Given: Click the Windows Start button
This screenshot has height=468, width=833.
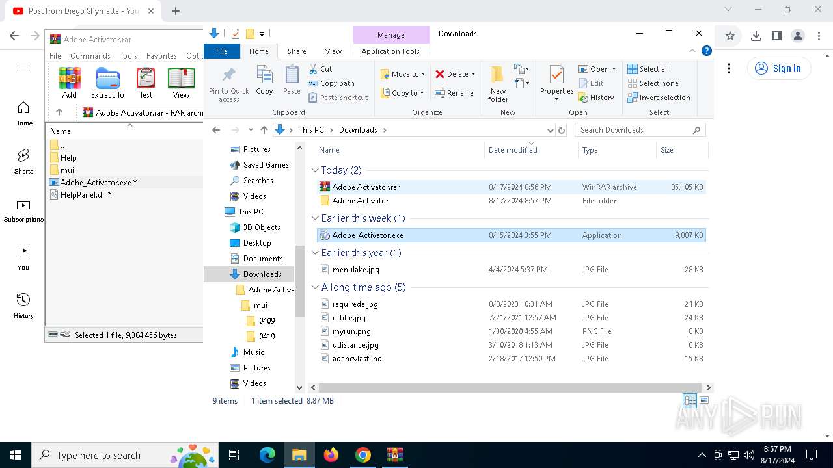Looking at the screenshot, I should pyautogui.click(x=15, y=455).
